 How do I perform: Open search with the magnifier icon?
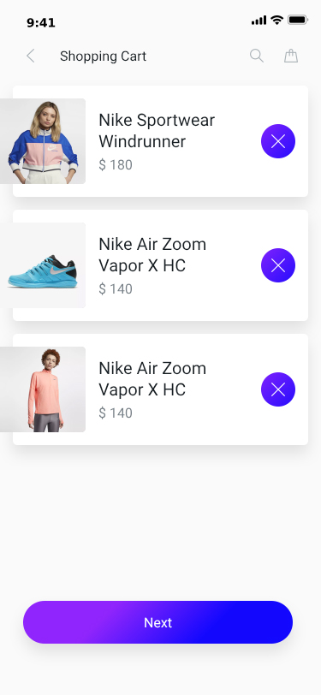(x=257, y=56)
